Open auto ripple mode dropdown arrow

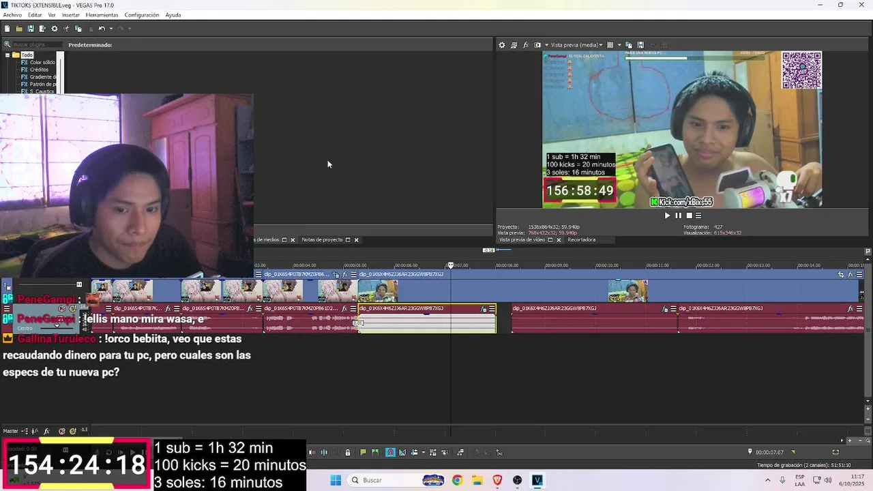tap(424, 452)
